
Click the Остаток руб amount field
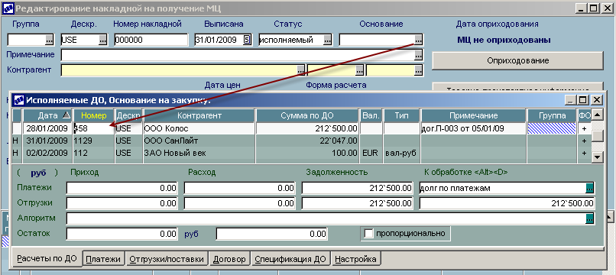pos(122,234)
